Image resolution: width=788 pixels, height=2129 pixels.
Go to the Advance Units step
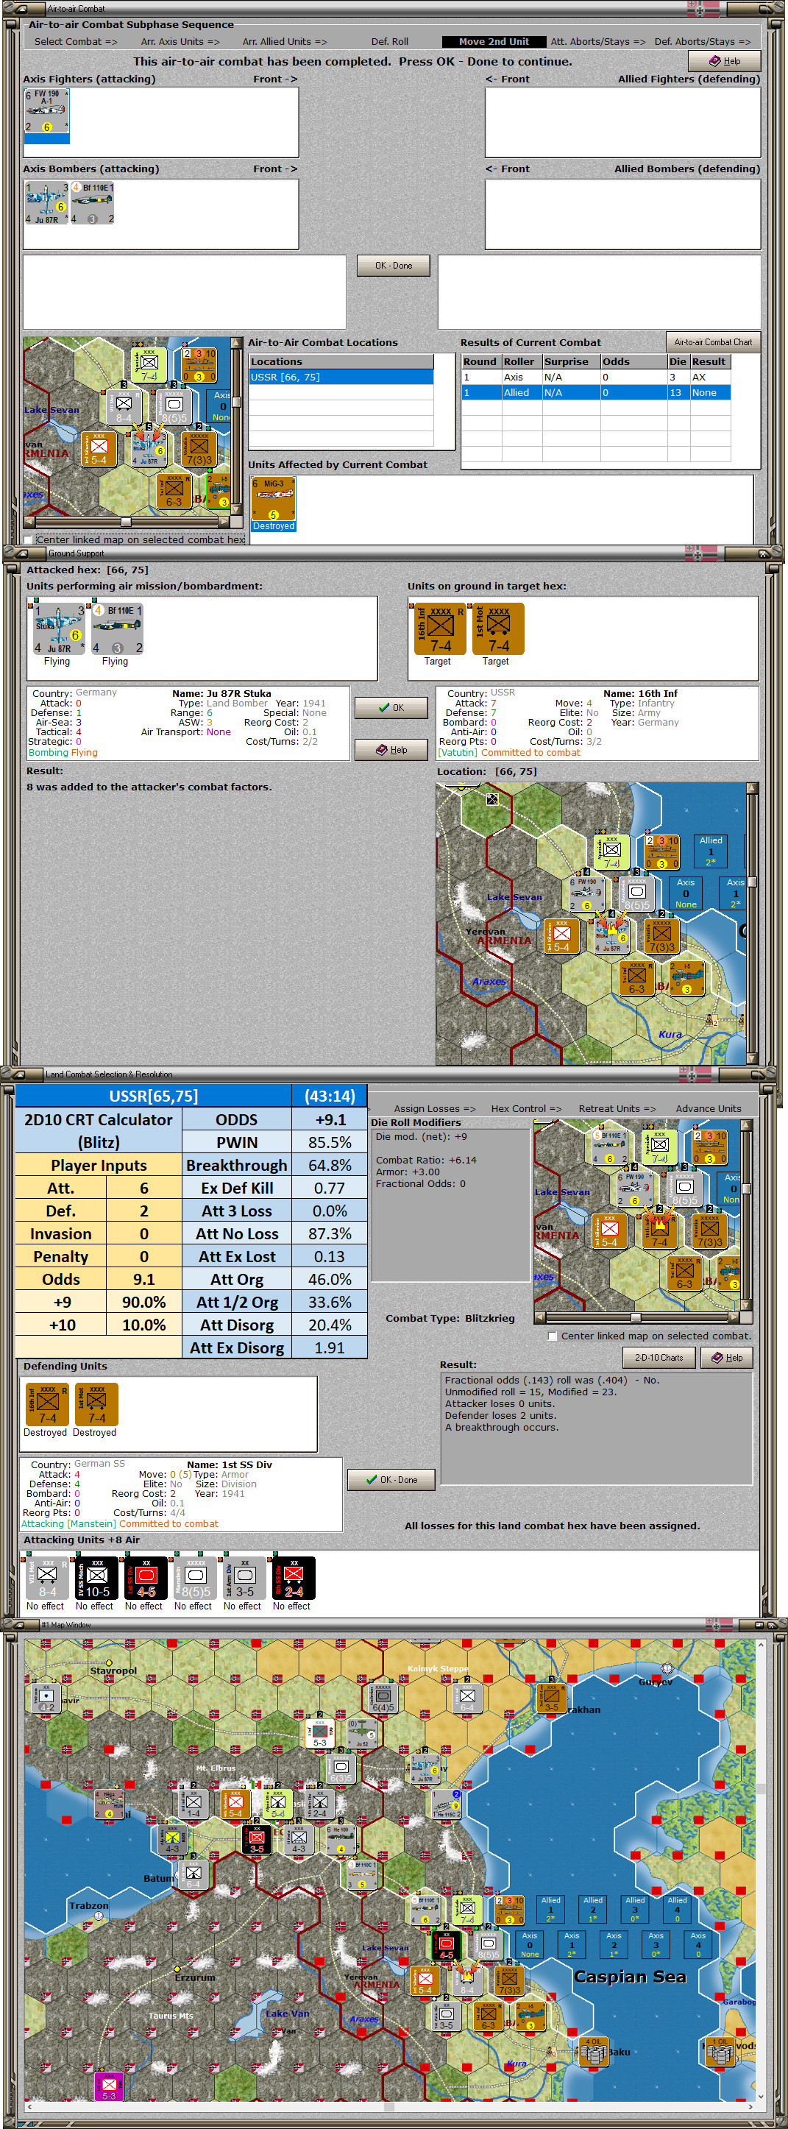709,1109
